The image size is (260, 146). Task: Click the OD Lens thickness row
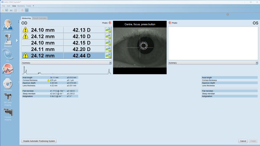click(x=50, y=86)
